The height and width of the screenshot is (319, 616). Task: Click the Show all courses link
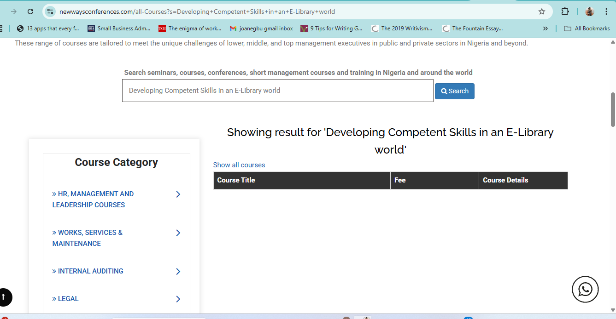pos(239,165)
